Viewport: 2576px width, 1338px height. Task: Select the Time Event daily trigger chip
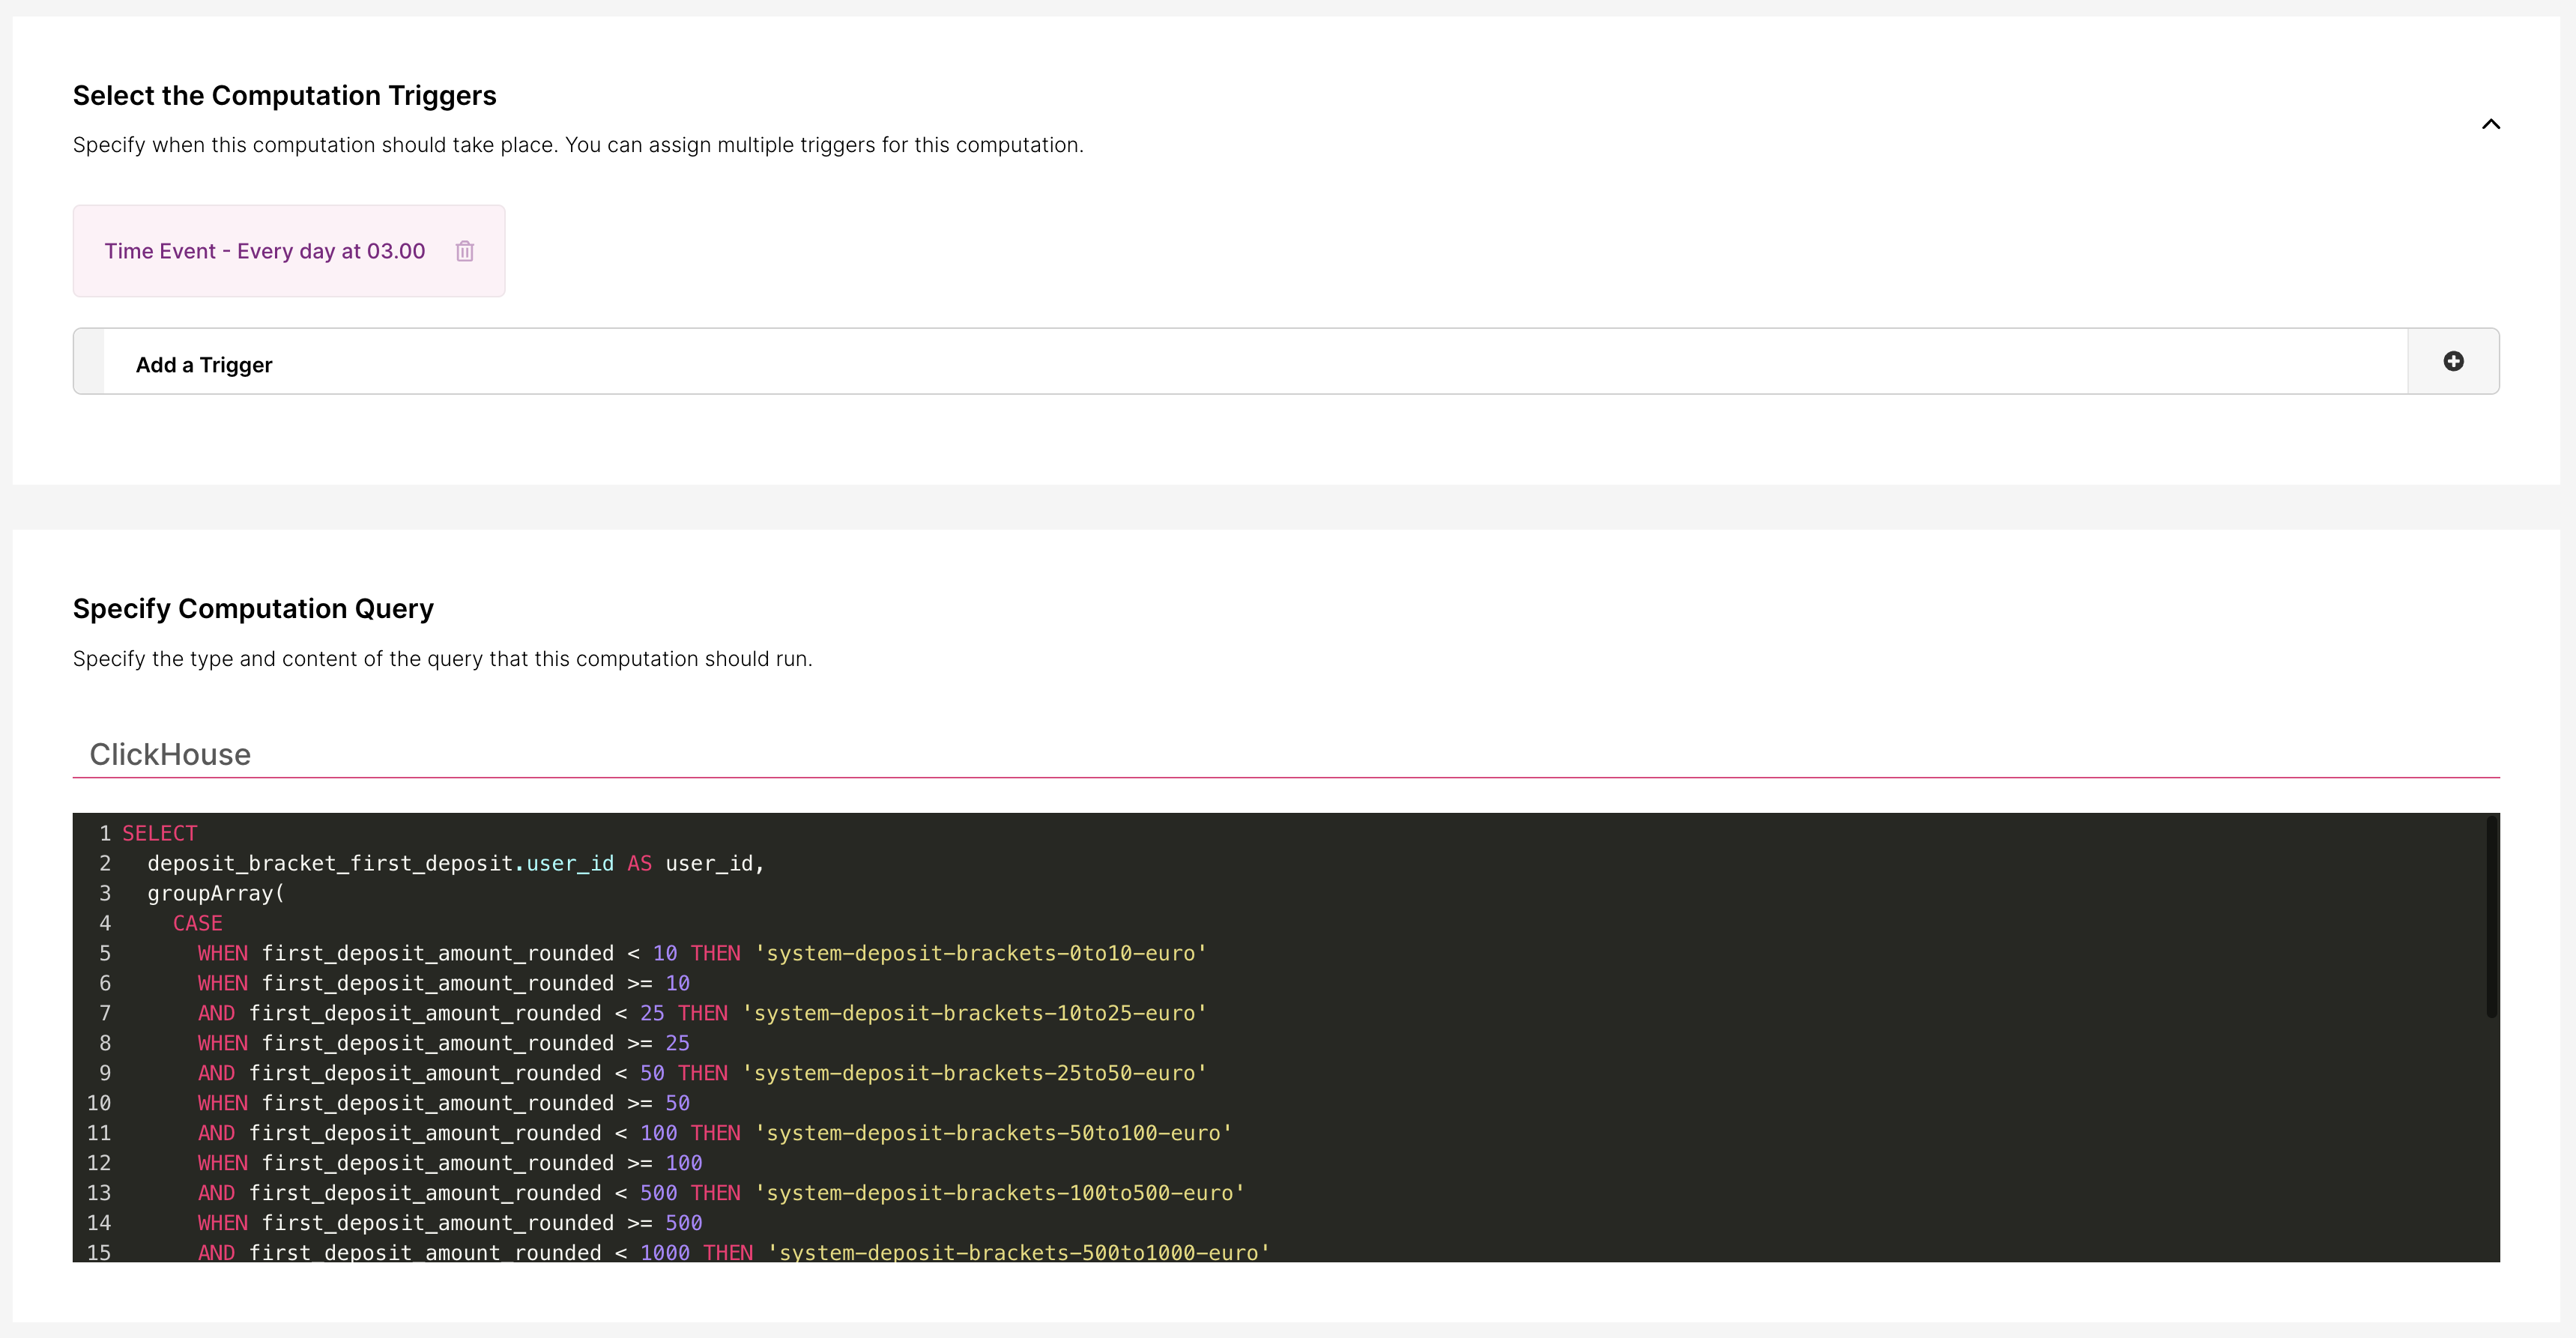point(265,251)
